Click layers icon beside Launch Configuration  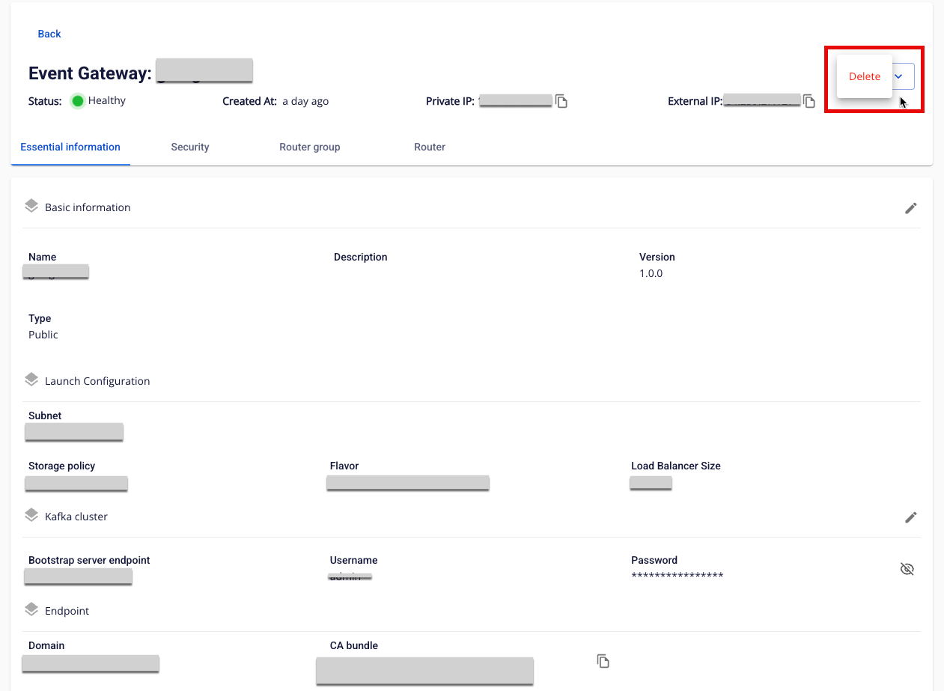click(x=31, y=380)
